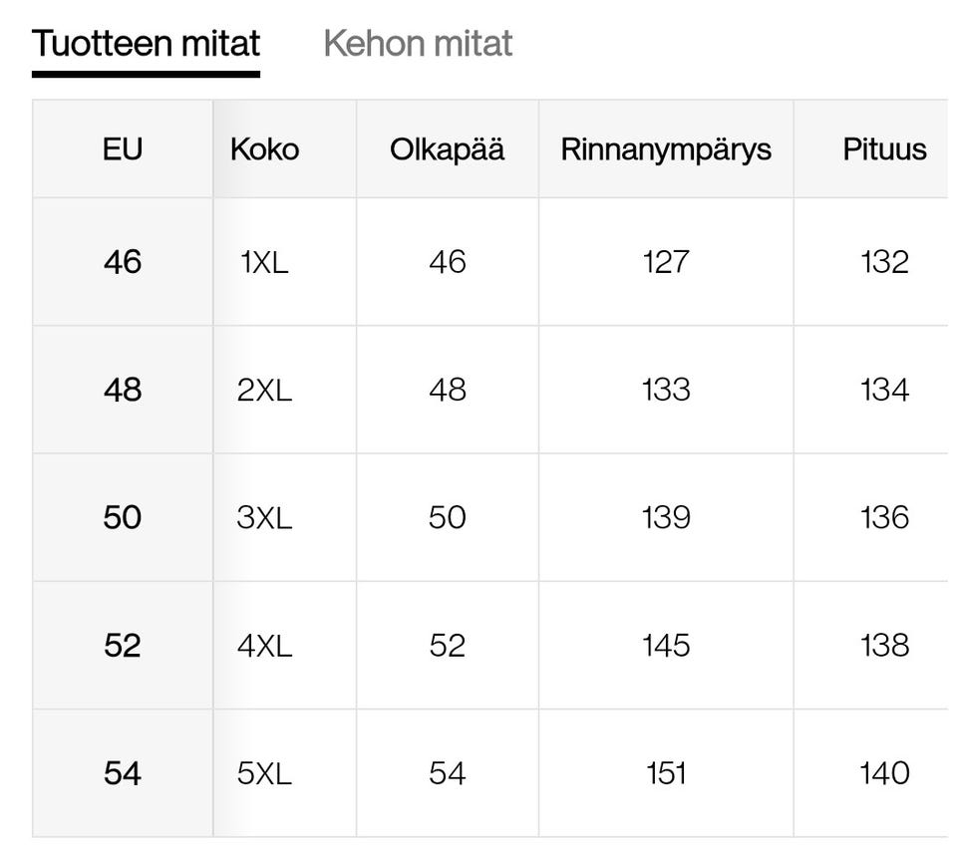Viewport: 957px width, 846px height.
Task: Click the 3XL size cell
Action: click(264, 517)
